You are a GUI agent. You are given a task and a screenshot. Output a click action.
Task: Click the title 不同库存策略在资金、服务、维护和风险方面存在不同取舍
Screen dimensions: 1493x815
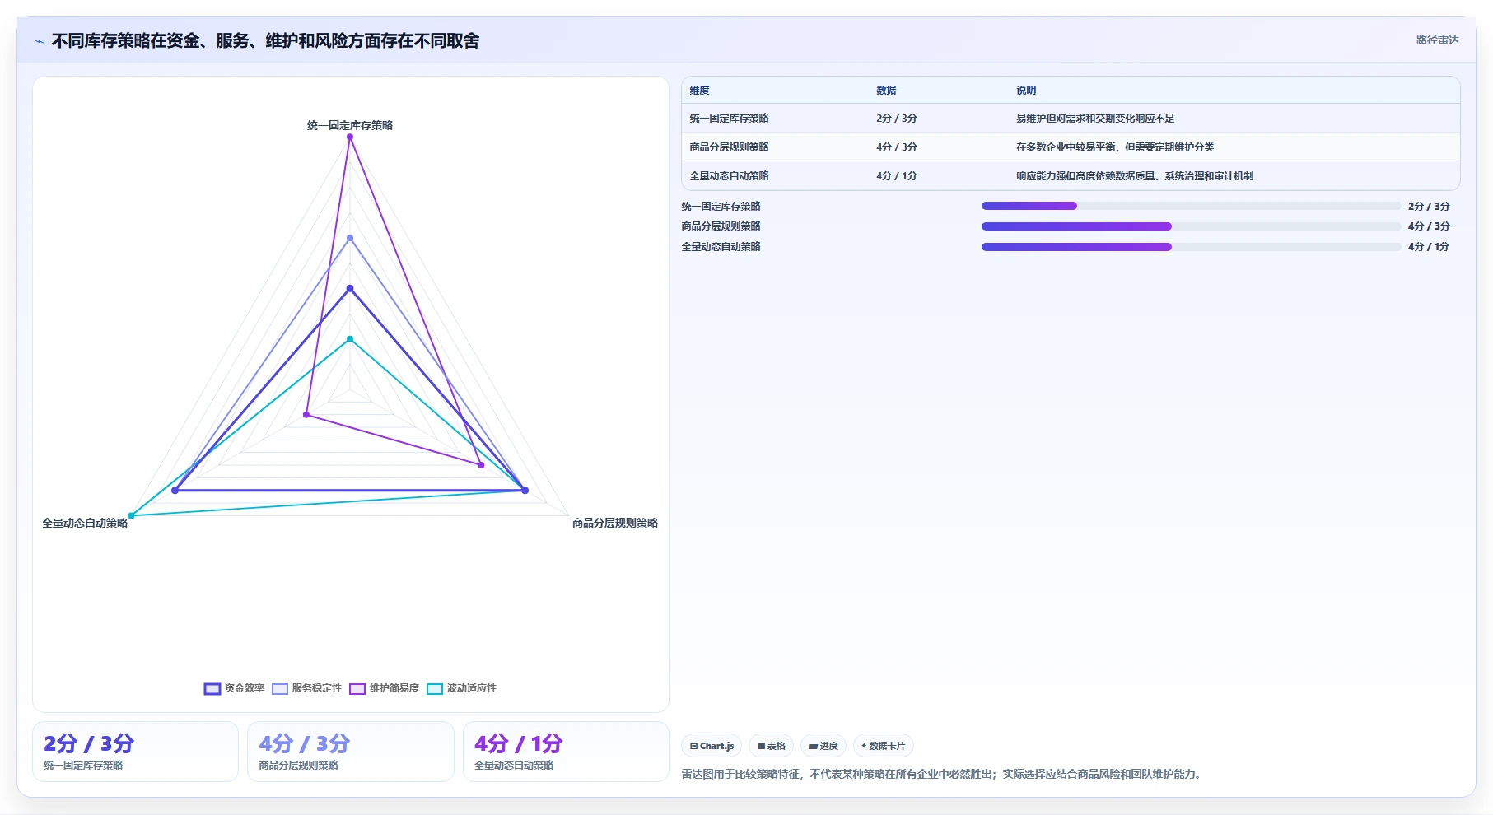(265, 41)
